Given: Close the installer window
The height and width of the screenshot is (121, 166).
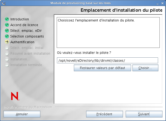Looking at the screenshot, I should pos(162,3).
